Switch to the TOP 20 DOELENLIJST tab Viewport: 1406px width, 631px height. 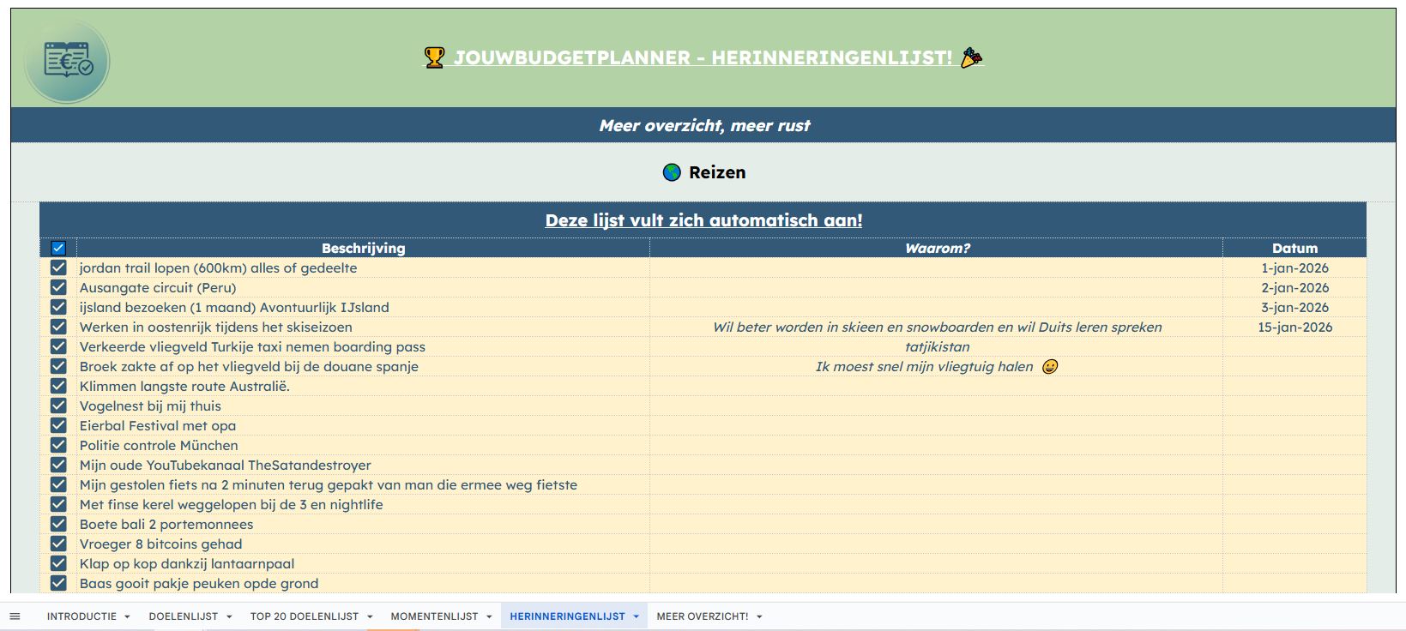pos(304,616)
